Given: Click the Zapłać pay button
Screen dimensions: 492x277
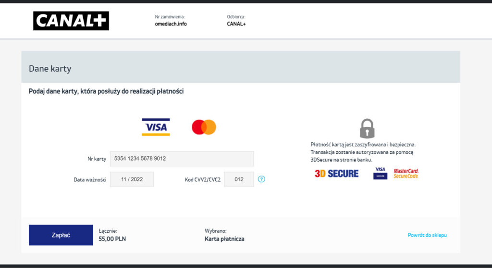Looking at the screenshot, I should pos(61,235).
